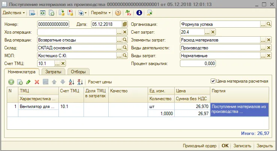Clear the Счет ТМЦ 10.1 field with X

(x=63, y=64)
